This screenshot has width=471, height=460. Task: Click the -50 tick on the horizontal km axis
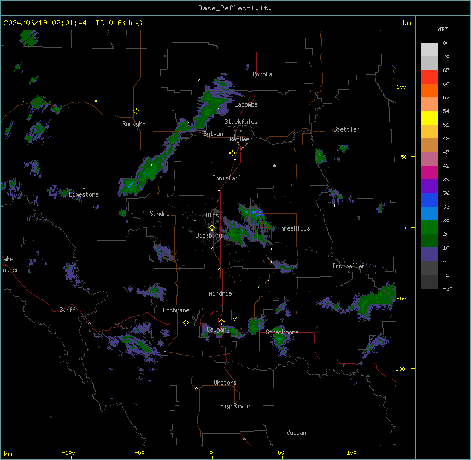pyautogui.click(x=139, y=453)
